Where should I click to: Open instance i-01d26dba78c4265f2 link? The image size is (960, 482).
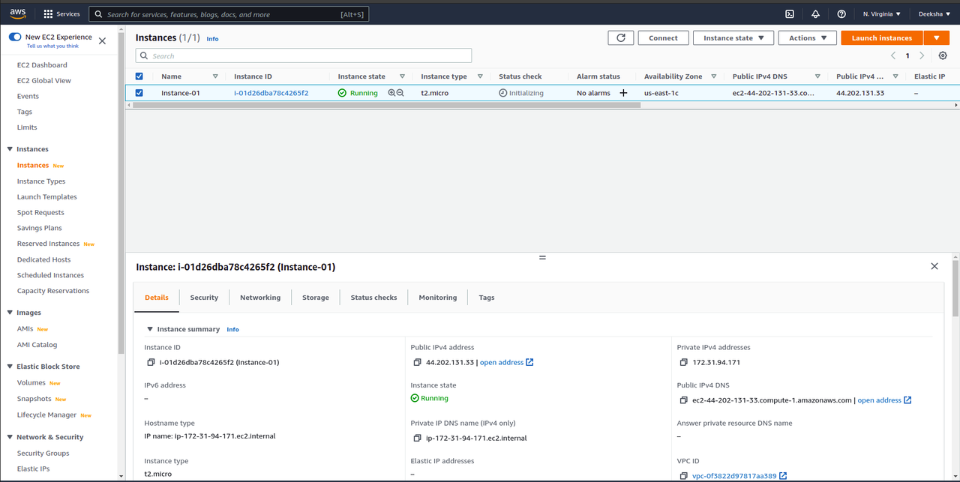point(271,93)
